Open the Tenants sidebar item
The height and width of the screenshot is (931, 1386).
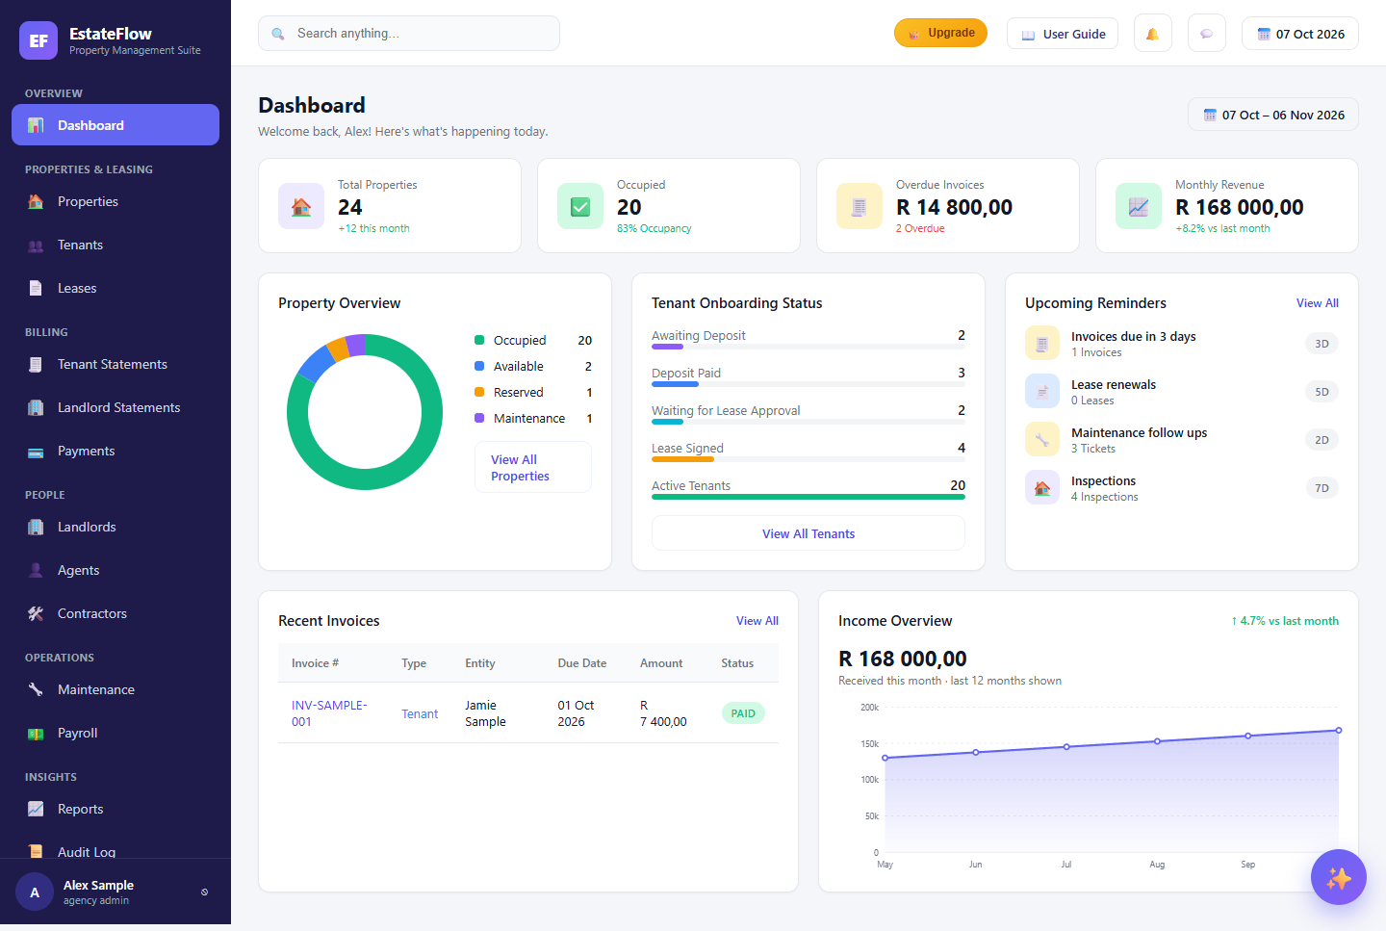(x=115, y=245)
